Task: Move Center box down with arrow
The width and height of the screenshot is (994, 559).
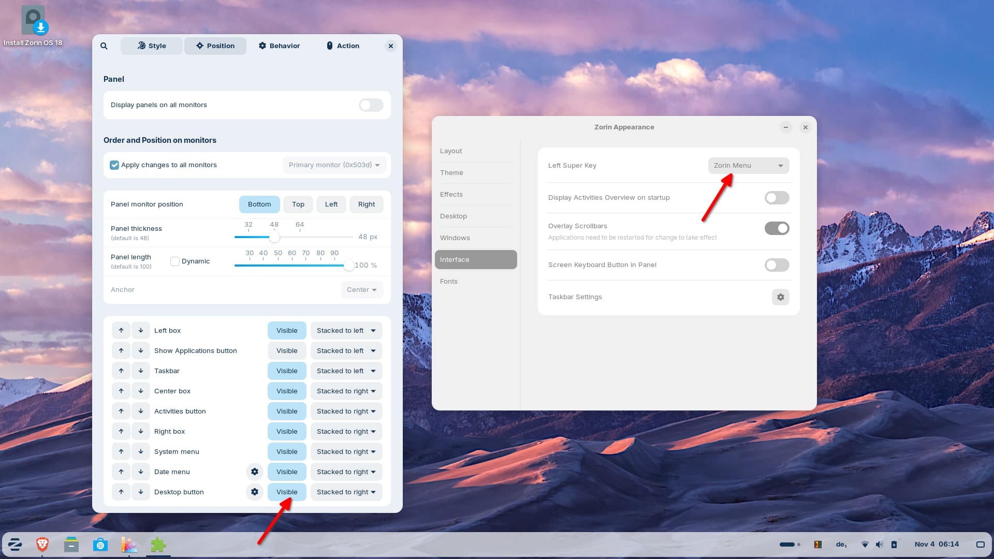Action: pyautogui.click(x=141, y=391)
